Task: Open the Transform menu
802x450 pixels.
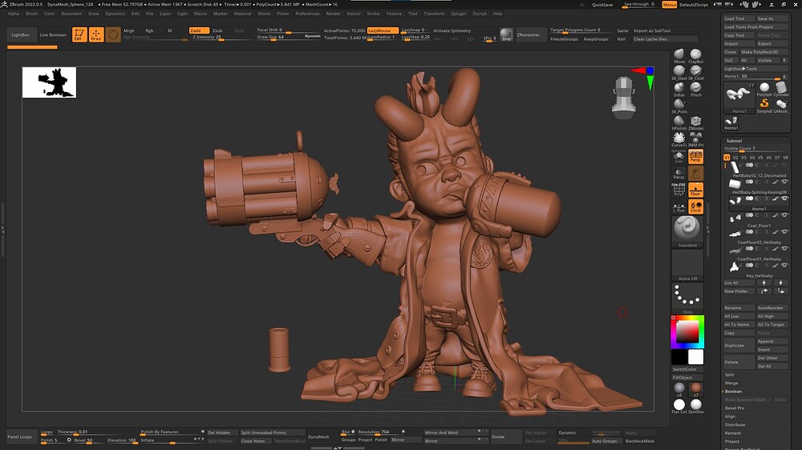Action: click(434, 14)
